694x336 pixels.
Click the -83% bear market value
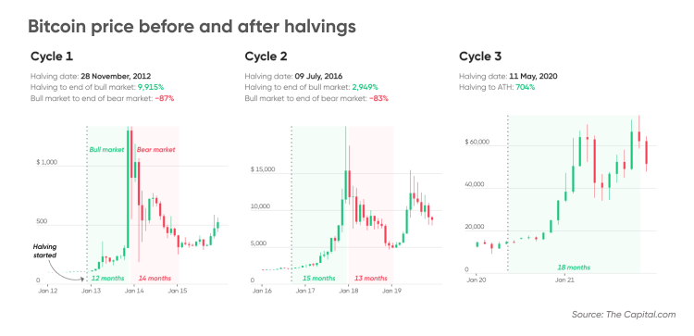[x=378, y=98]
